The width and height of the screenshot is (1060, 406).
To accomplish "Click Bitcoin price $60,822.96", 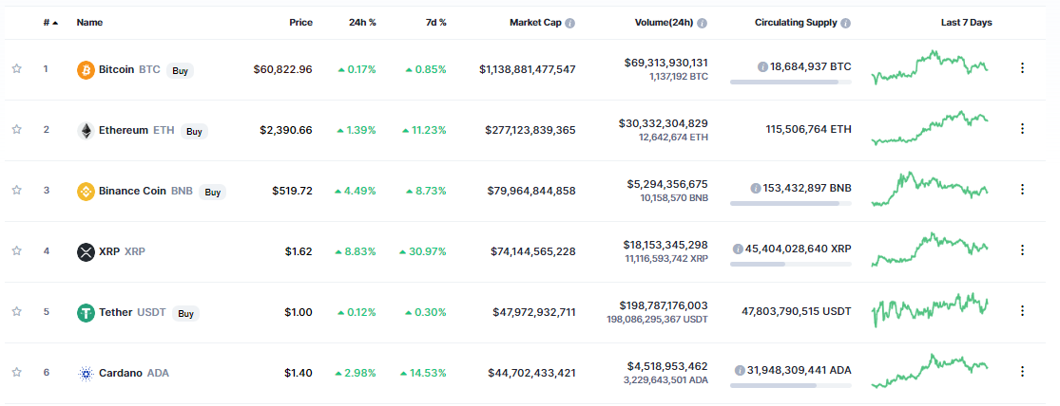I will 283,69.
